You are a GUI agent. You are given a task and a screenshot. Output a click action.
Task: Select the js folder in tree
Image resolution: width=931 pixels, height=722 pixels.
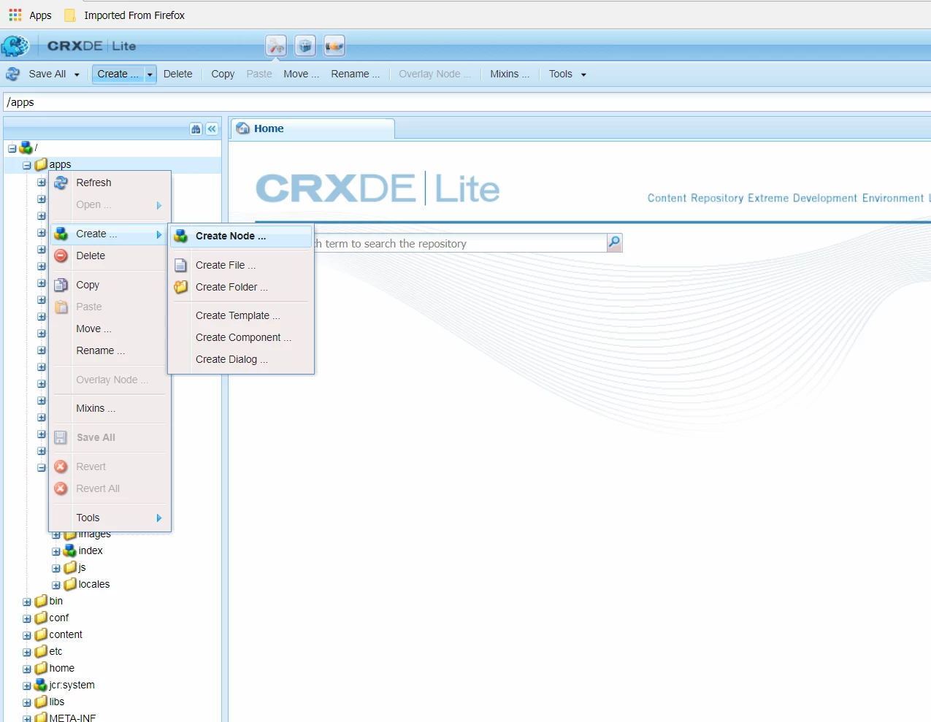[x=82, y=567]
